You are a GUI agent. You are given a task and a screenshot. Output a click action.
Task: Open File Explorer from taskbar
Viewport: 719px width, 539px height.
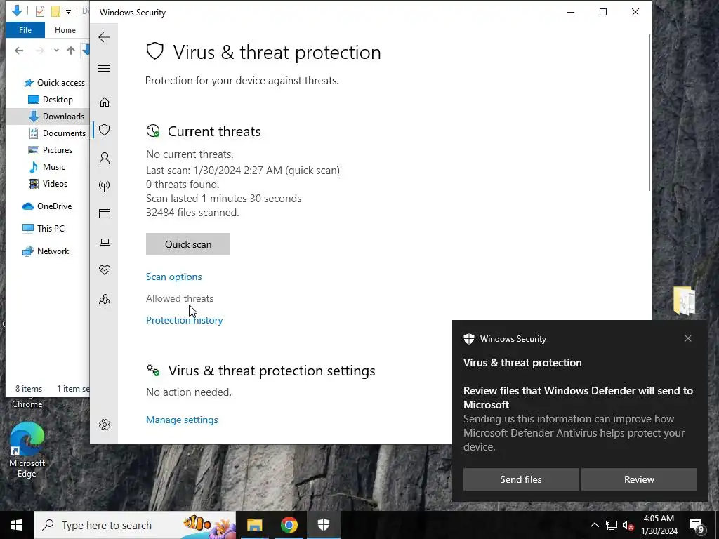tap(254, 525)
